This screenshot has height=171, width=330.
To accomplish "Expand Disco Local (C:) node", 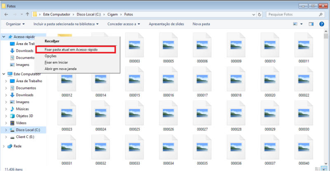I will 6,130.
